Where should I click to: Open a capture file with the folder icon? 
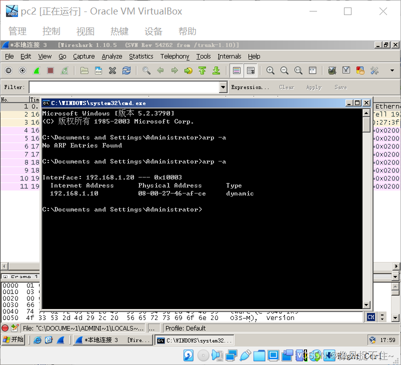click(x=84, y=70)
